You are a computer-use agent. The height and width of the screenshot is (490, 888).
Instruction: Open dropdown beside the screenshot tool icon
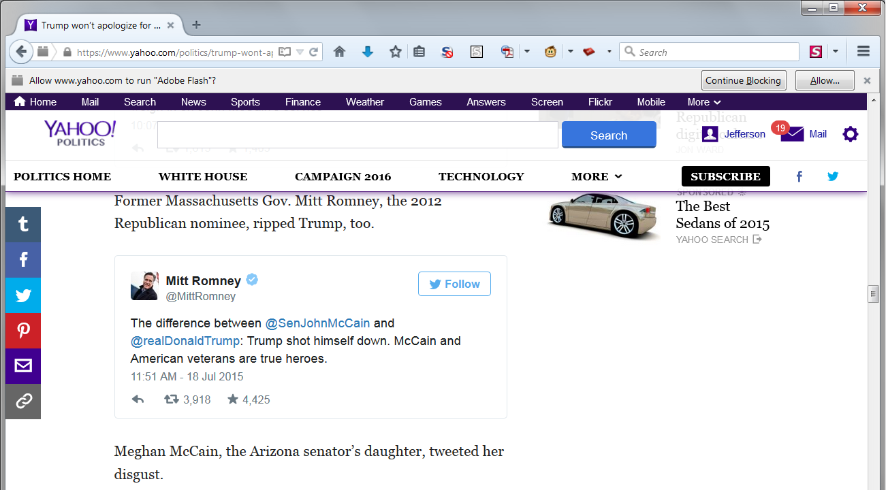[527, 52]
